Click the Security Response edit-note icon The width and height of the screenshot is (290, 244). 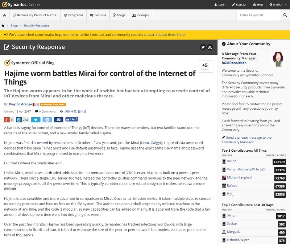coord(7,47)
